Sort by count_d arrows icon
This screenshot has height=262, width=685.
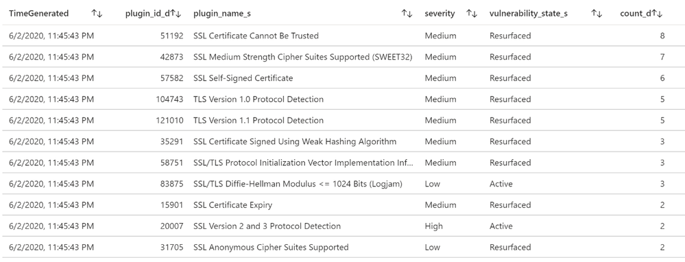click(x=657, y=14)
